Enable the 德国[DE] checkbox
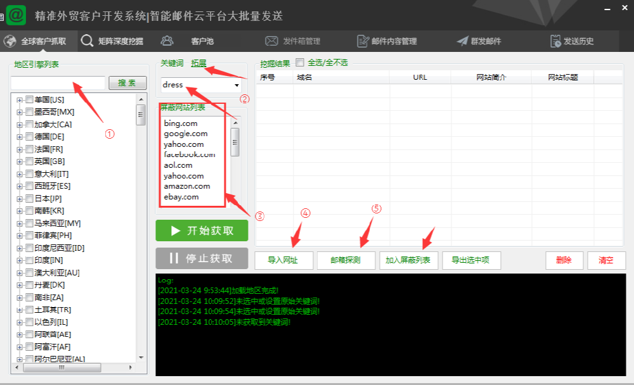 [29, 137]
